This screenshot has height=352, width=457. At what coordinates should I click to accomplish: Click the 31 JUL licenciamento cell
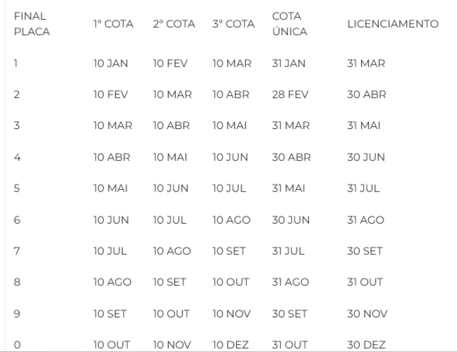[363, 188]
